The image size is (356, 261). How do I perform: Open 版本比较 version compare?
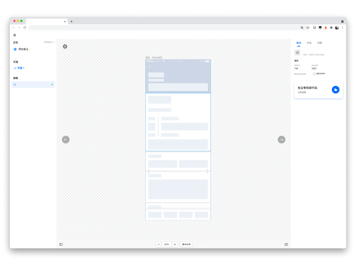[186, 244]
